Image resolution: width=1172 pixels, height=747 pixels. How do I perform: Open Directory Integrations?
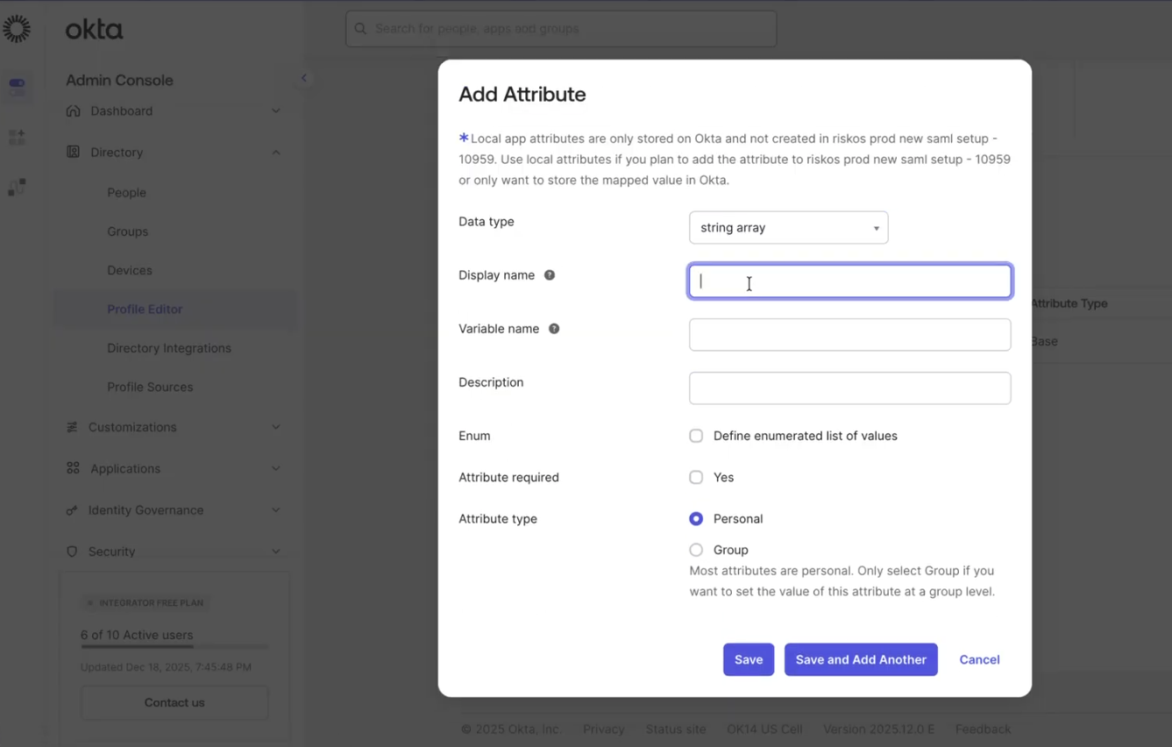pos(169,348)
